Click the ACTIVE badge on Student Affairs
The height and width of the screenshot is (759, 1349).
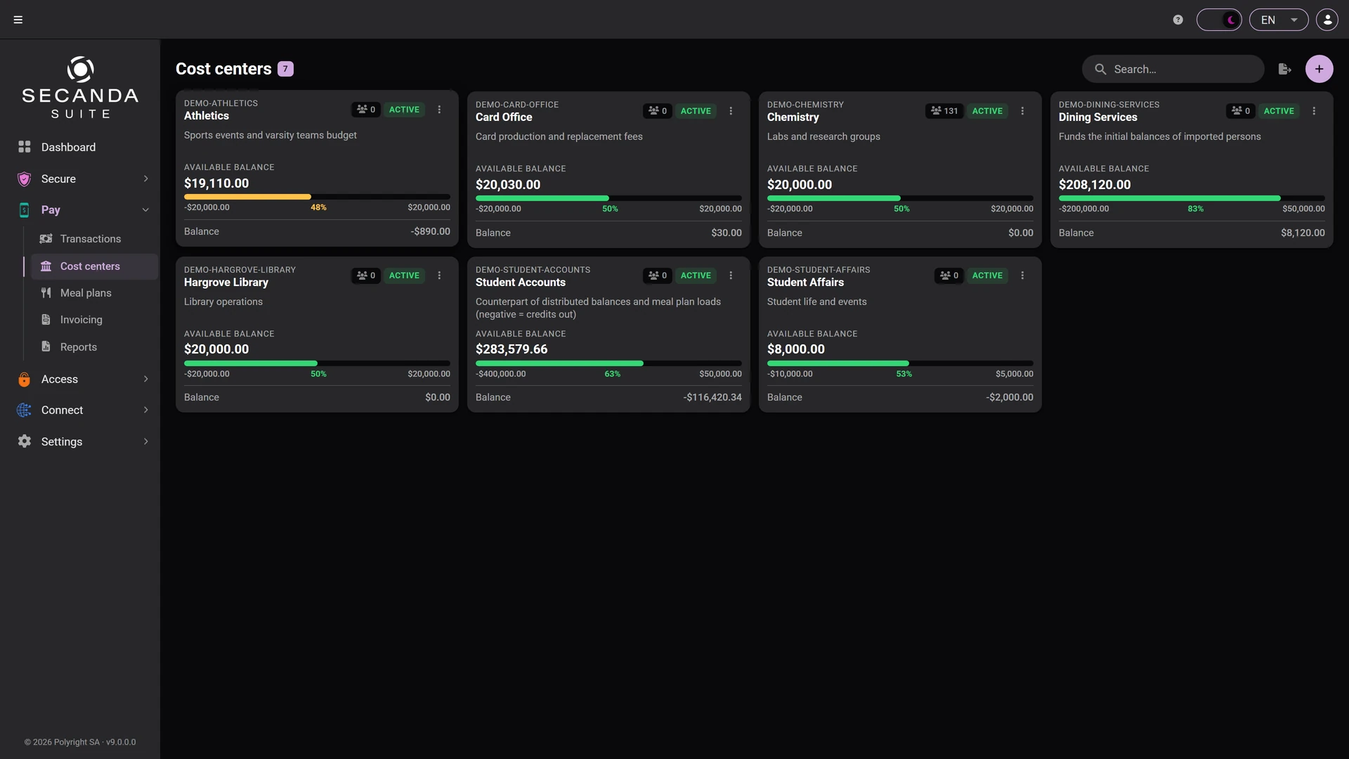(x=987, y=275)
